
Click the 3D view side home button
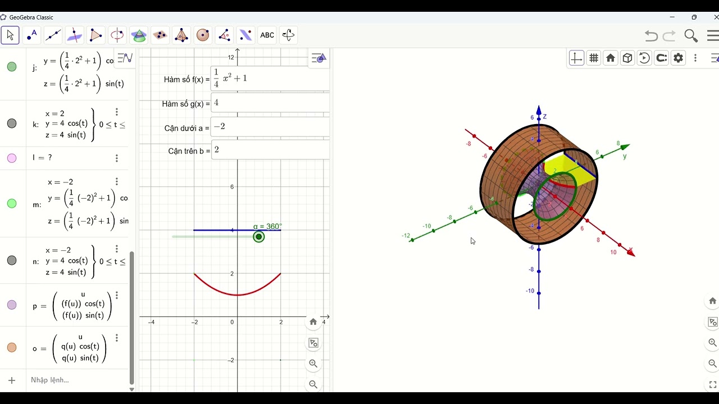(712, 301)
